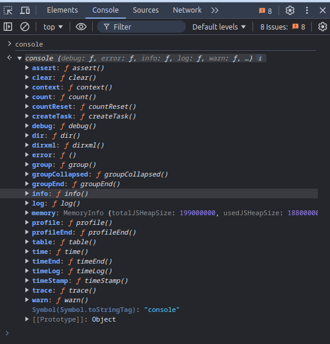Expand the memory MemoryInfo object
This screenshot has height=344, width=330.
tap(27, 213)
